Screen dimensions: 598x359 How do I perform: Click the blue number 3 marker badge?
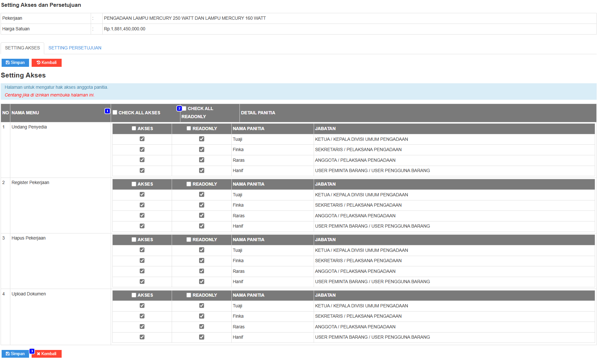click(x=32, y=351)
